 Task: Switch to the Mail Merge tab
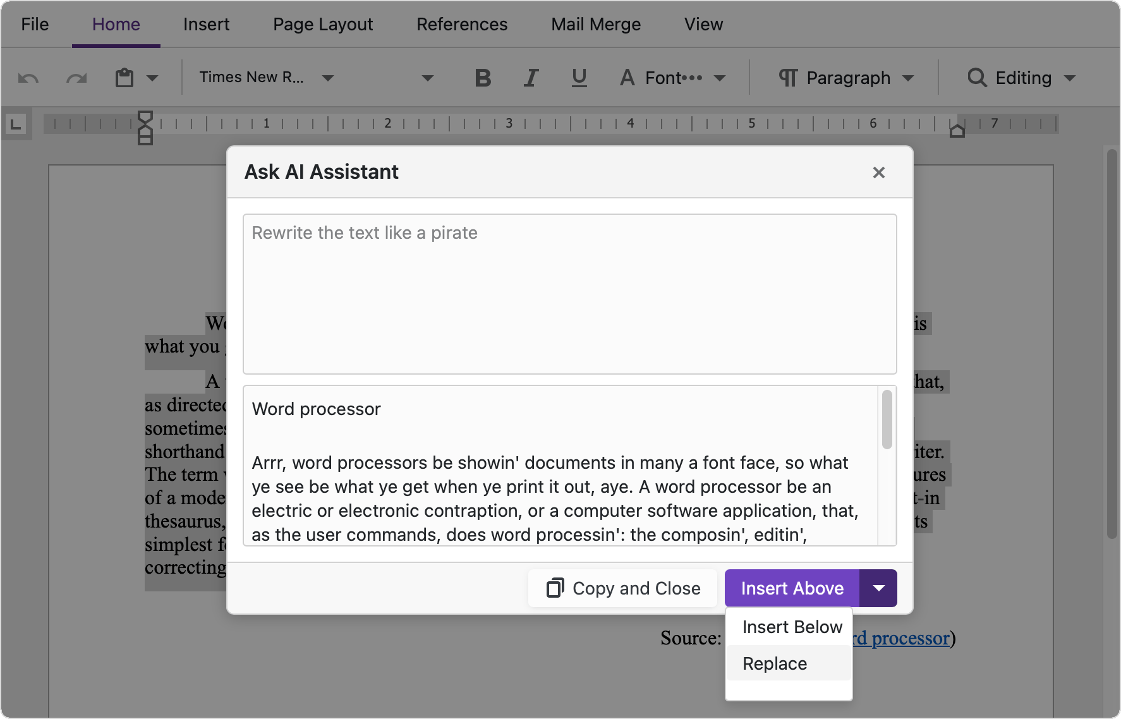(x=595, y=24)
